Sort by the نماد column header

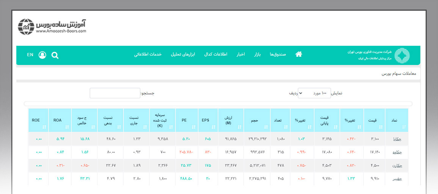(x=396, y=120)
